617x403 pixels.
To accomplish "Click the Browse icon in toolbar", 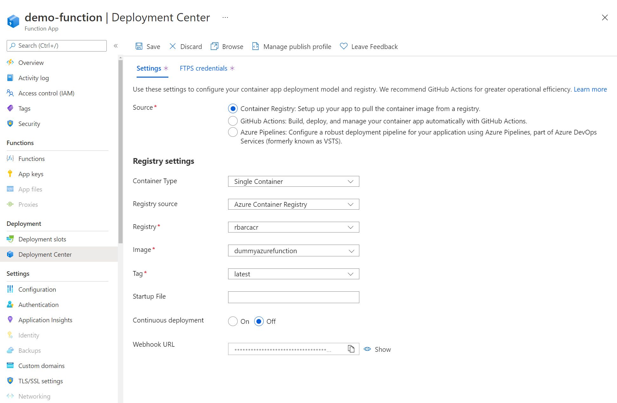I will [214, 46].
